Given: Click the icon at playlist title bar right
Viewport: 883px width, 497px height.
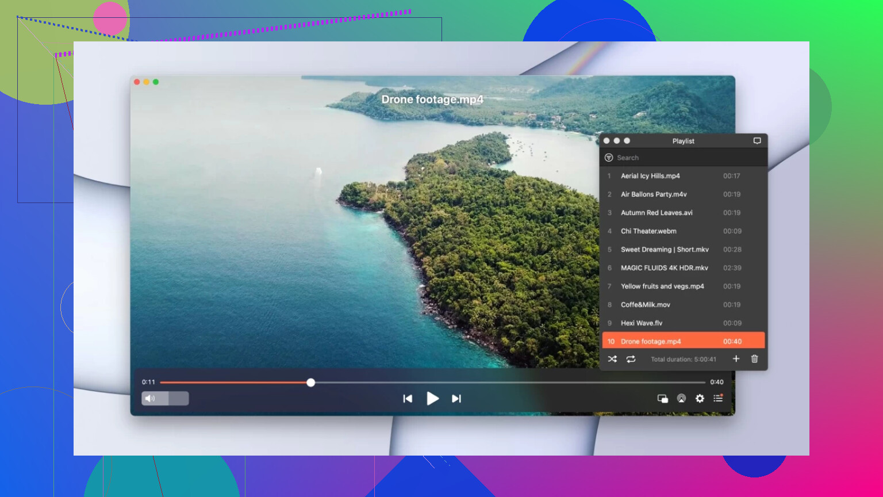Looking at the screenshot, I should [x=757, y=141].
